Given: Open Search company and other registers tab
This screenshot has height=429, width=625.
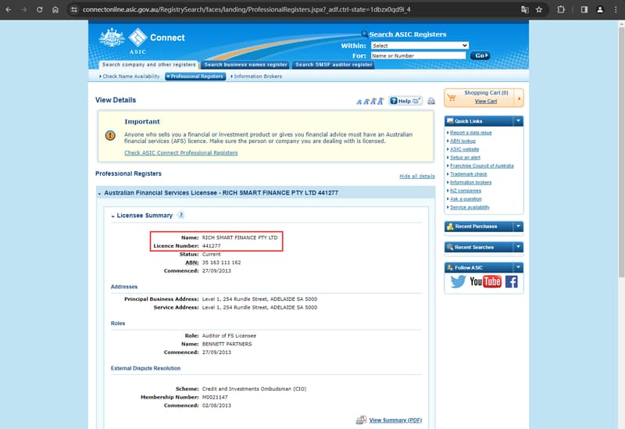Looking at the screenshot, I should (149, 65).
